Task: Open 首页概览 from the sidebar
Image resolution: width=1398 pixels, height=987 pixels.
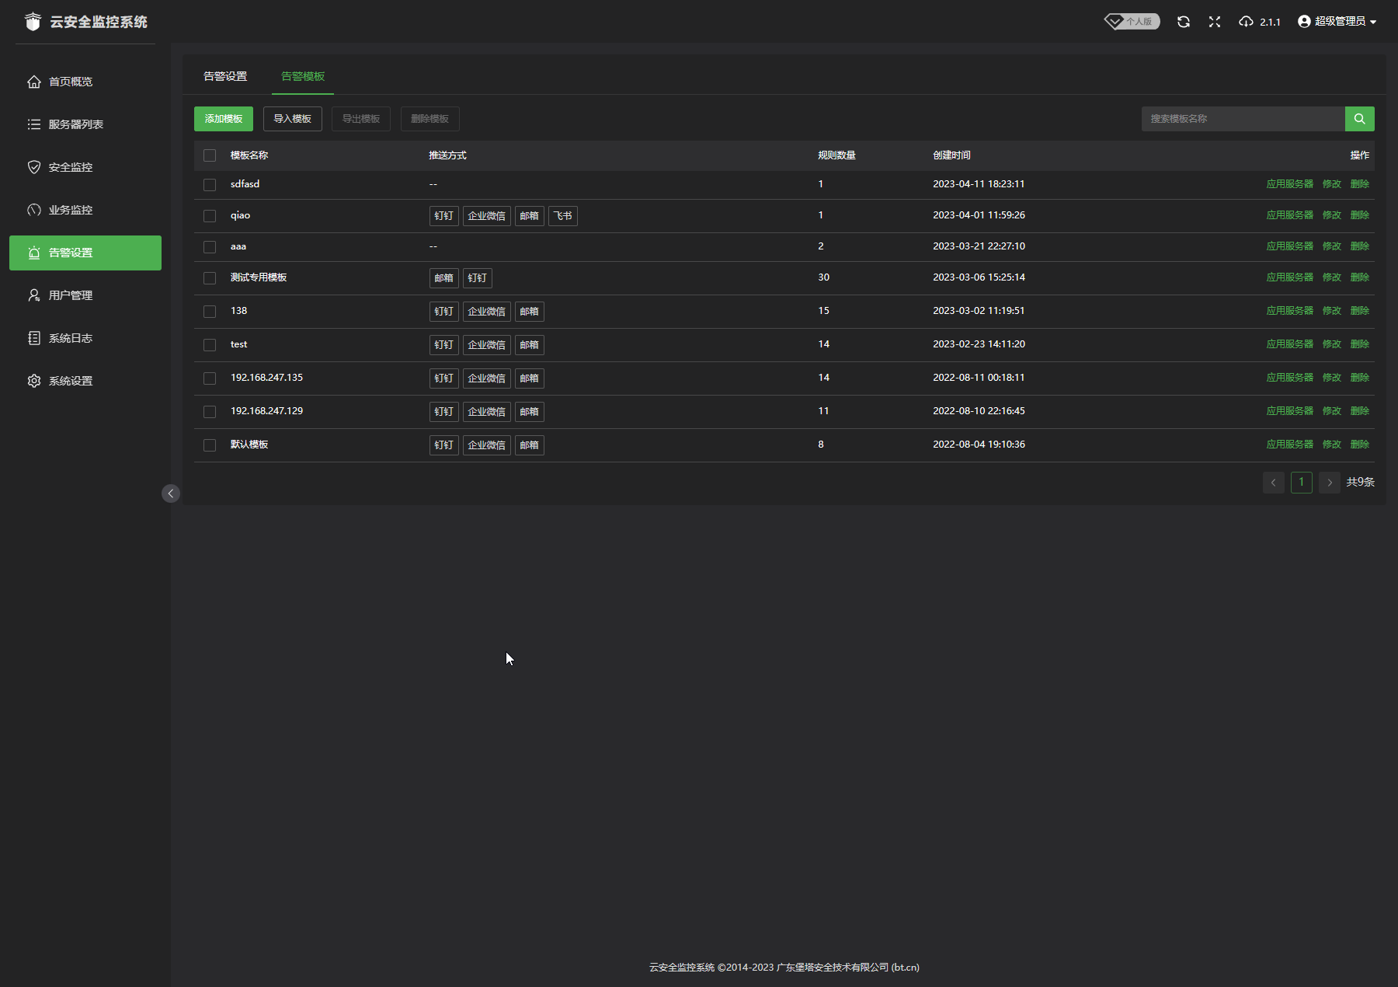Action: (70, 82)
